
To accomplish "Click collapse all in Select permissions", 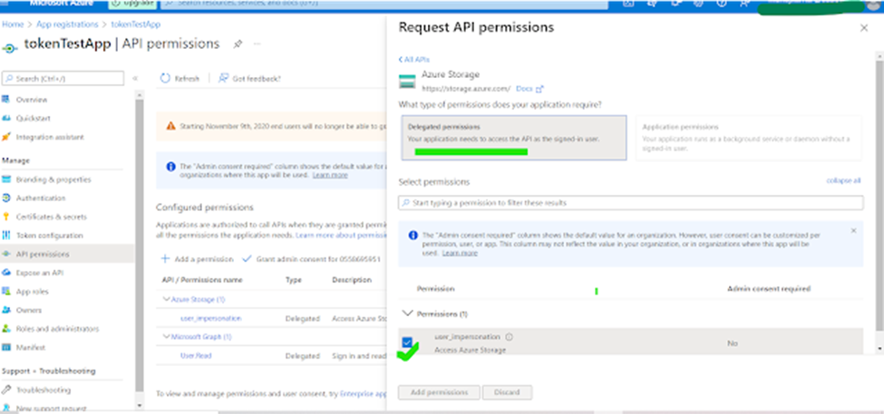I will tap(843, 181).
